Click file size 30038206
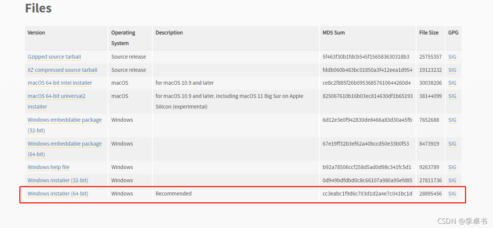This screenshot has height=228, width=493. pos(430,83)
